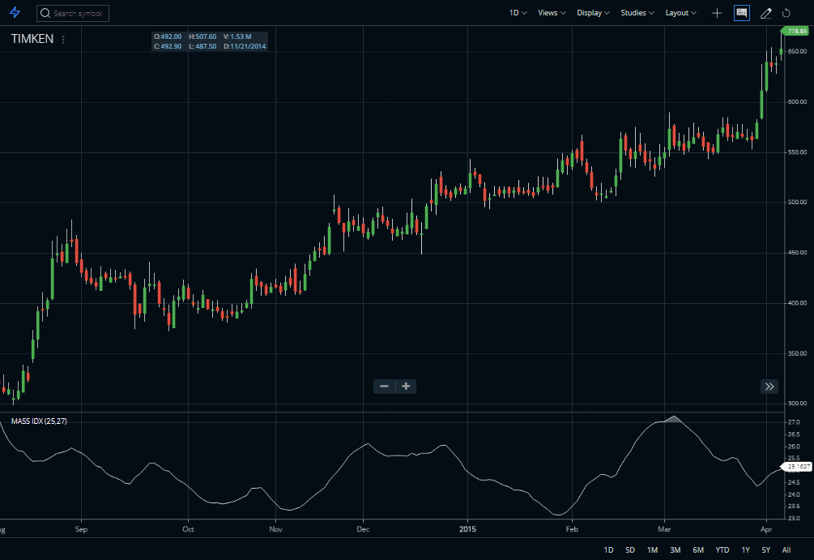Focus the Search symbol input field
814x560 pixels.
point(73,13)
